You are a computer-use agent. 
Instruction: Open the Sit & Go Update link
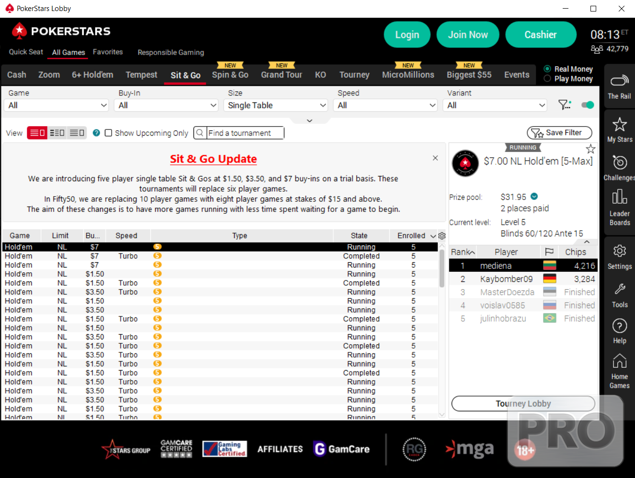point(214,159)
